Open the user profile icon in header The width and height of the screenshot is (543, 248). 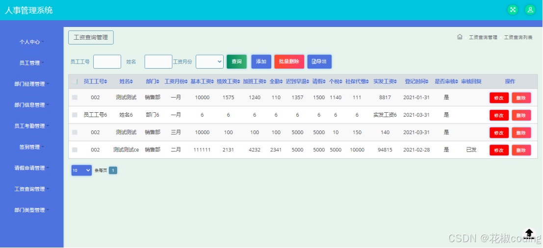pos(530,10)
